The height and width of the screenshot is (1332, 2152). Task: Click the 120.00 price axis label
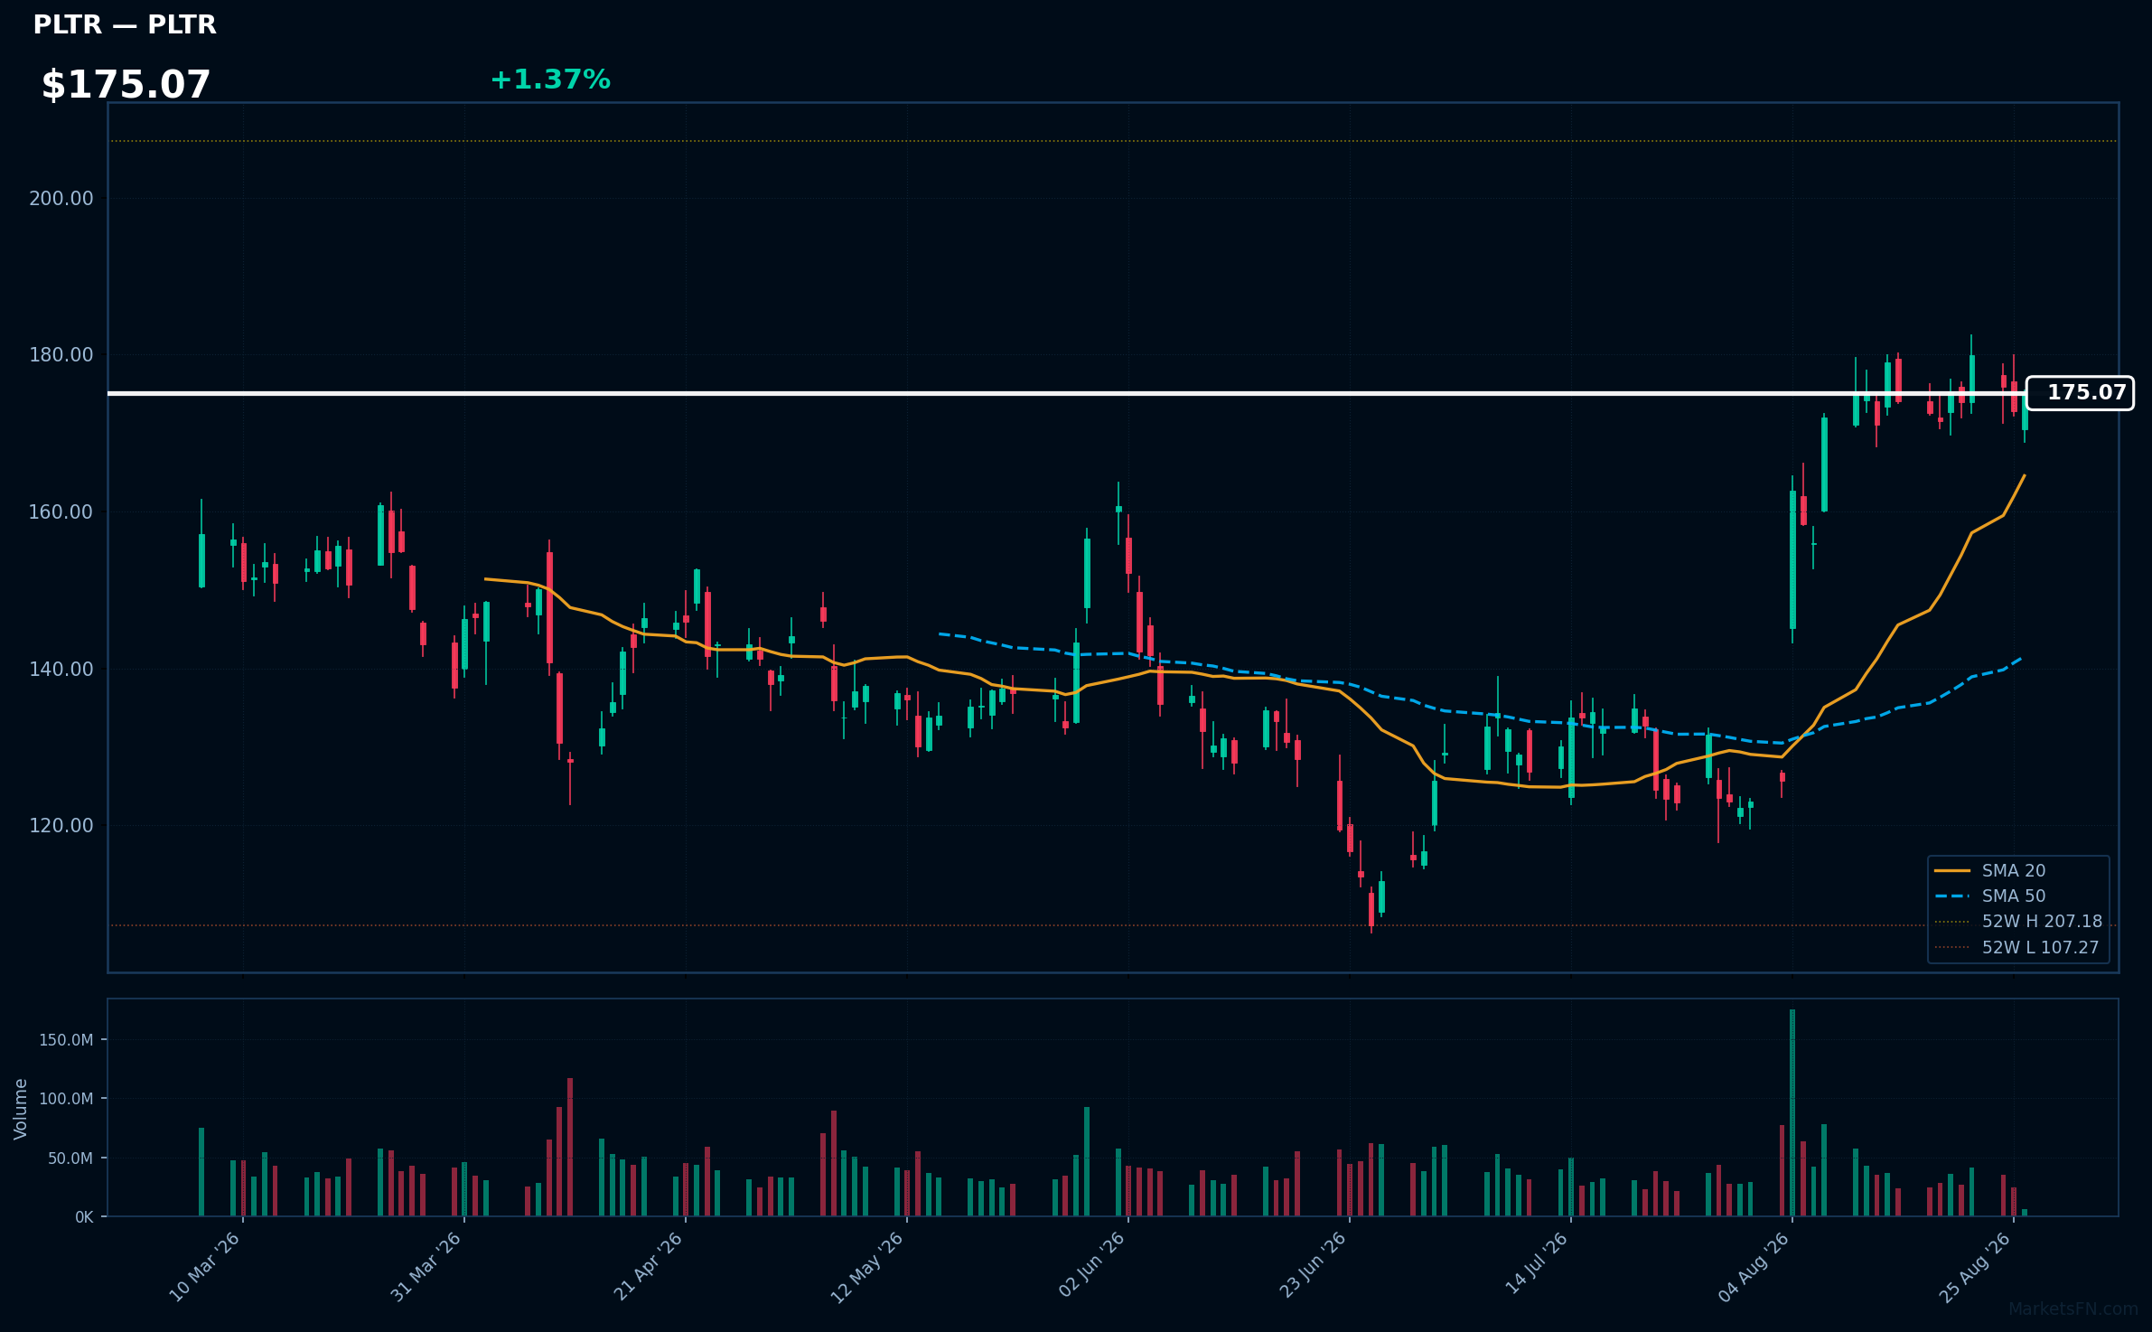tap(61, 826)
